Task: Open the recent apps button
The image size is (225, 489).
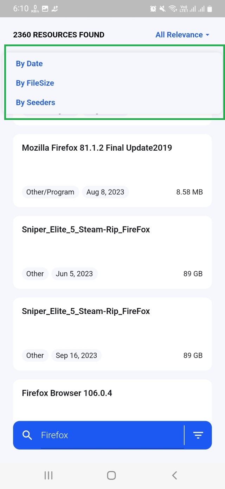Action: 49,475
